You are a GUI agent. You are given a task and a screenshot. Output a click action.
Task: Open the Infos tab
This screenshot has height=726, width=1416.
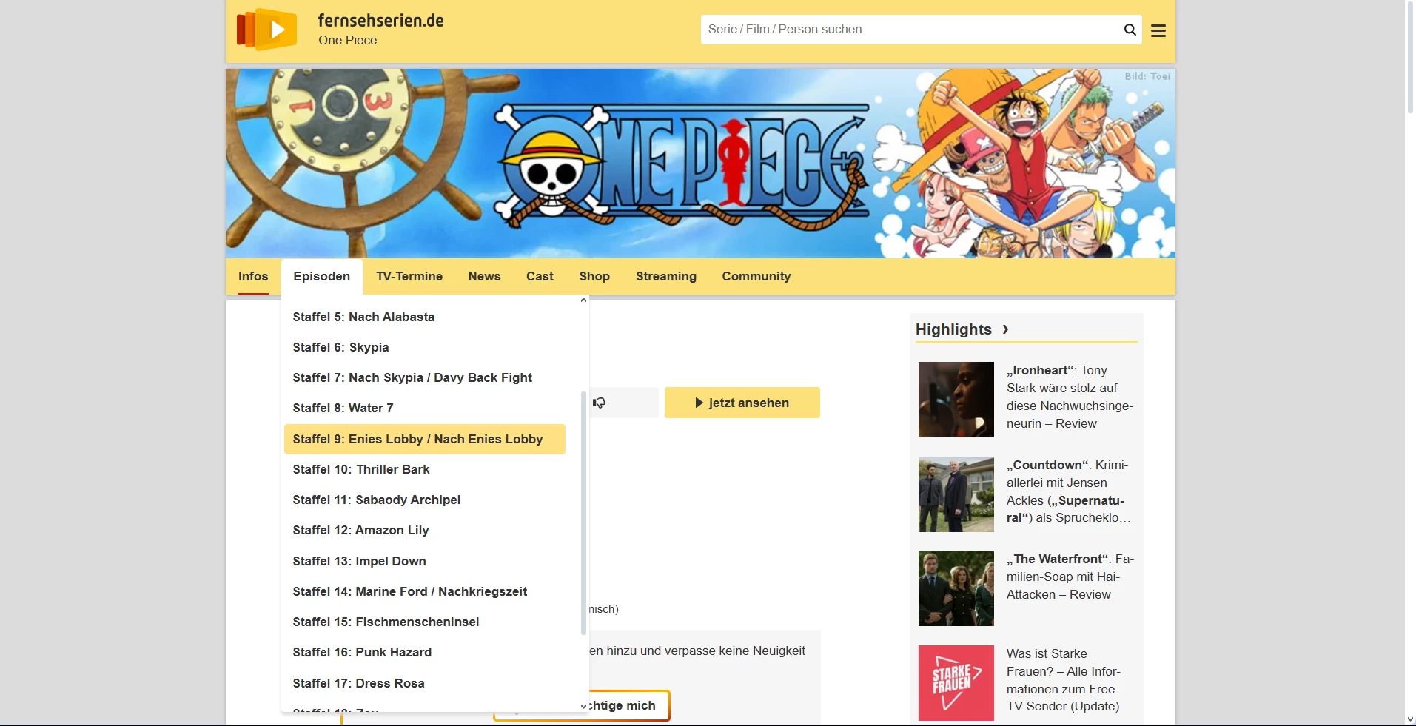coord(253,276)
